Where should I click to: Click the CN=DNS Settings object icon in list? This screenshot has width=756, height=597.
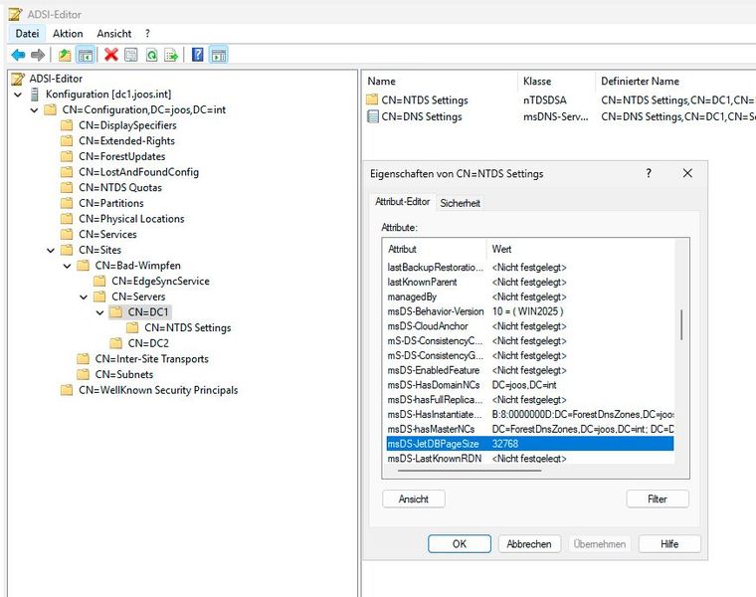pyautogui.click(x=372, y=116)
